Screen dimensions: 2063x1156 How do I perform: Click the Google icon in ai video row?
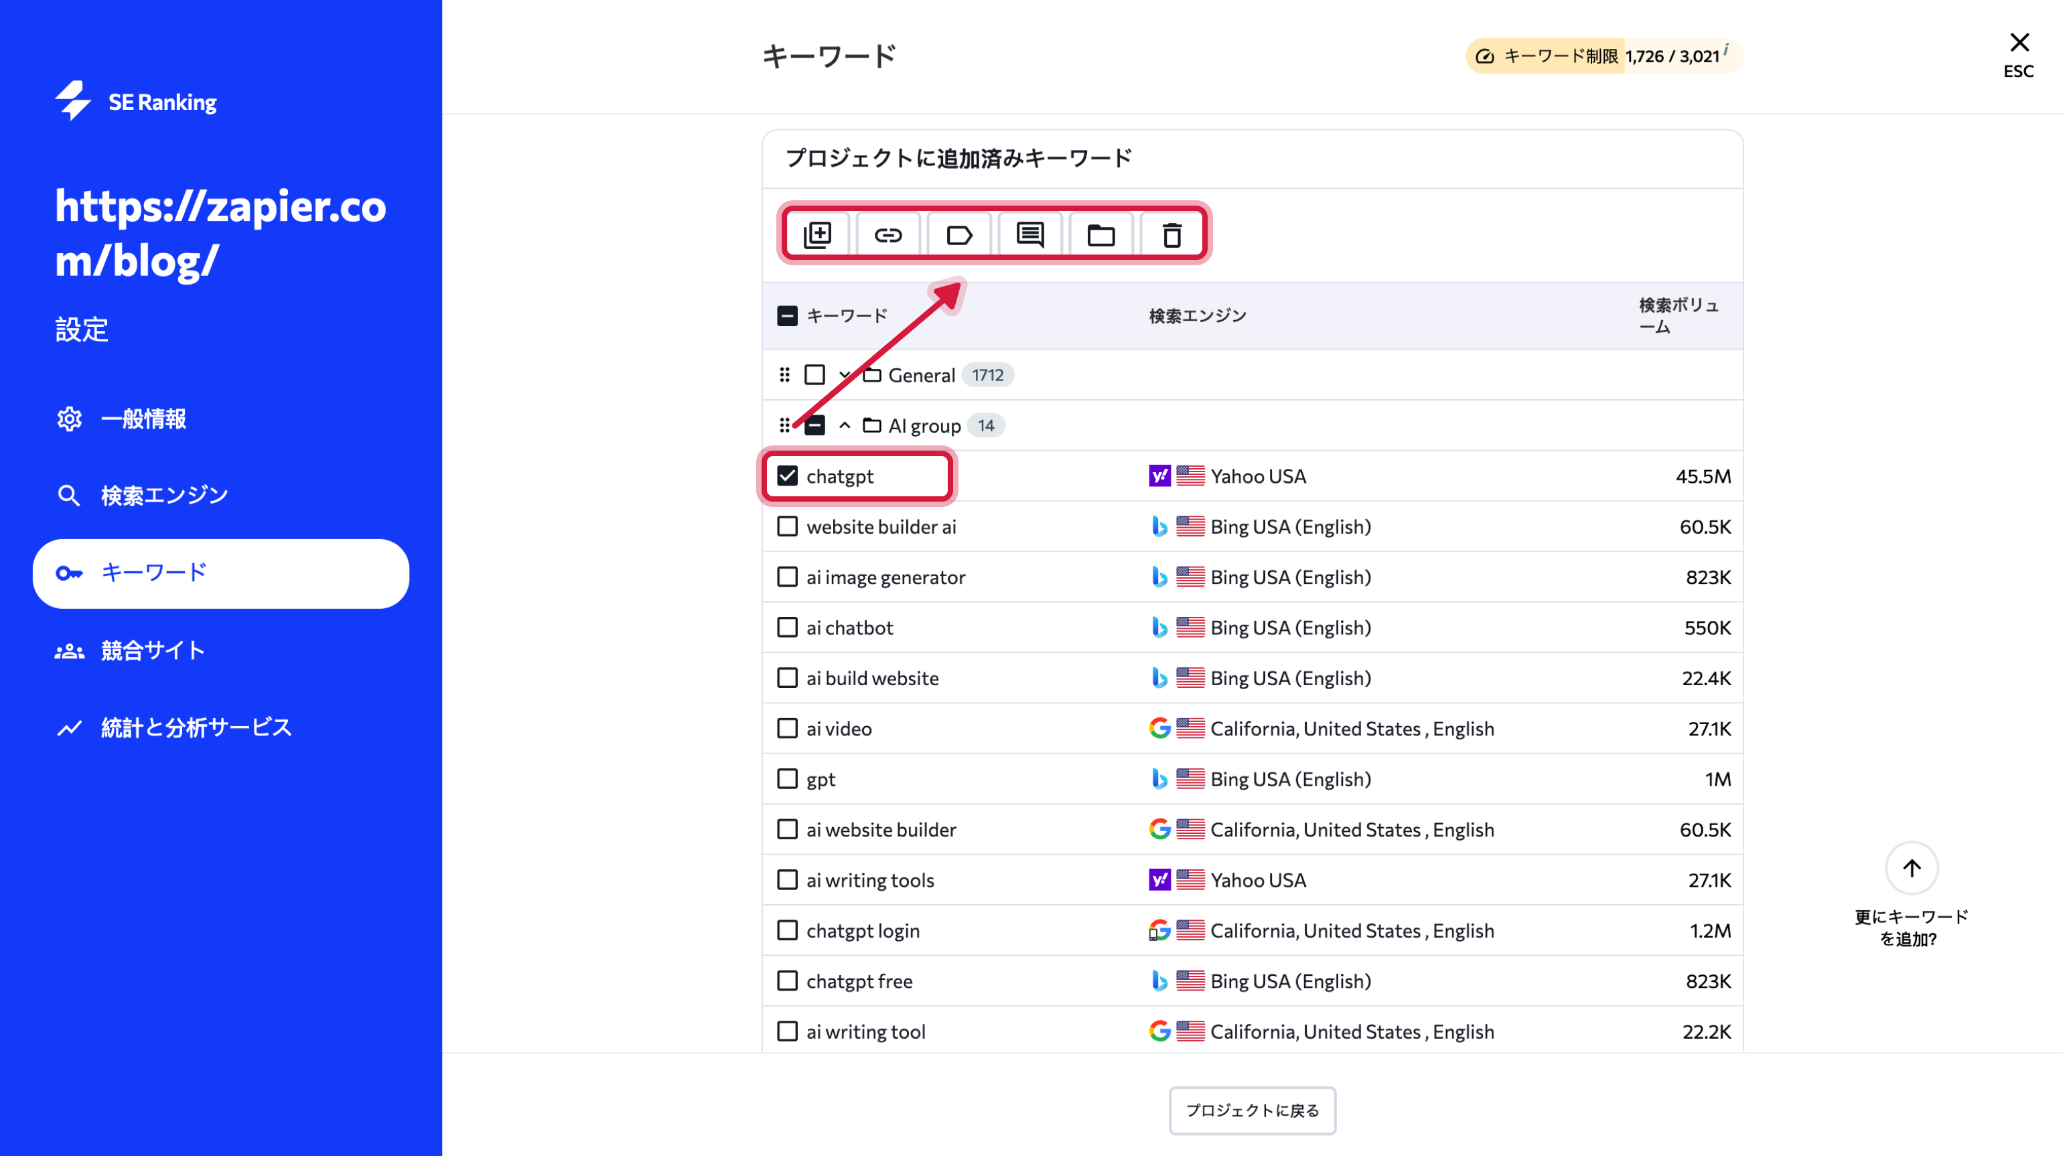tap(1159, 728)
